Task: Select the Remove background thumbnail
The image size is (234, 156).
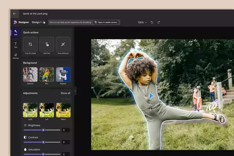Action: point(30,74)
